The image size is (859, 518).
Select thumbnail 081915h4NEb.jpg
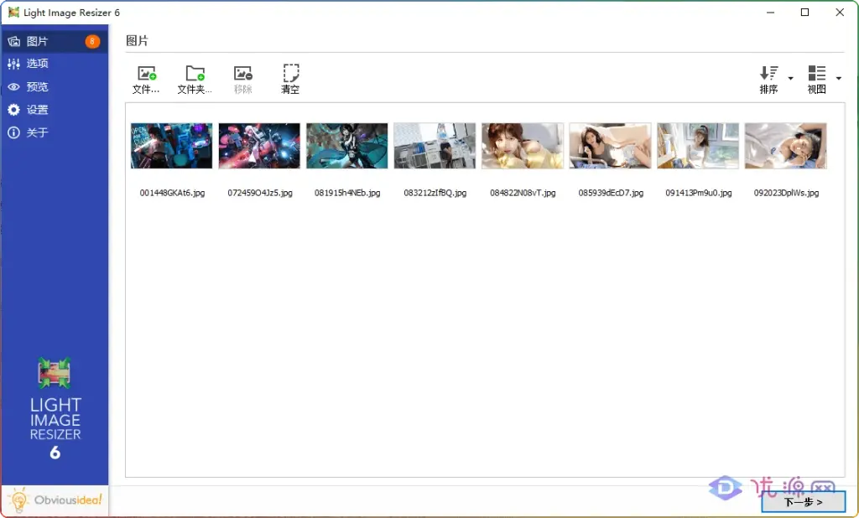pos(346,146)
